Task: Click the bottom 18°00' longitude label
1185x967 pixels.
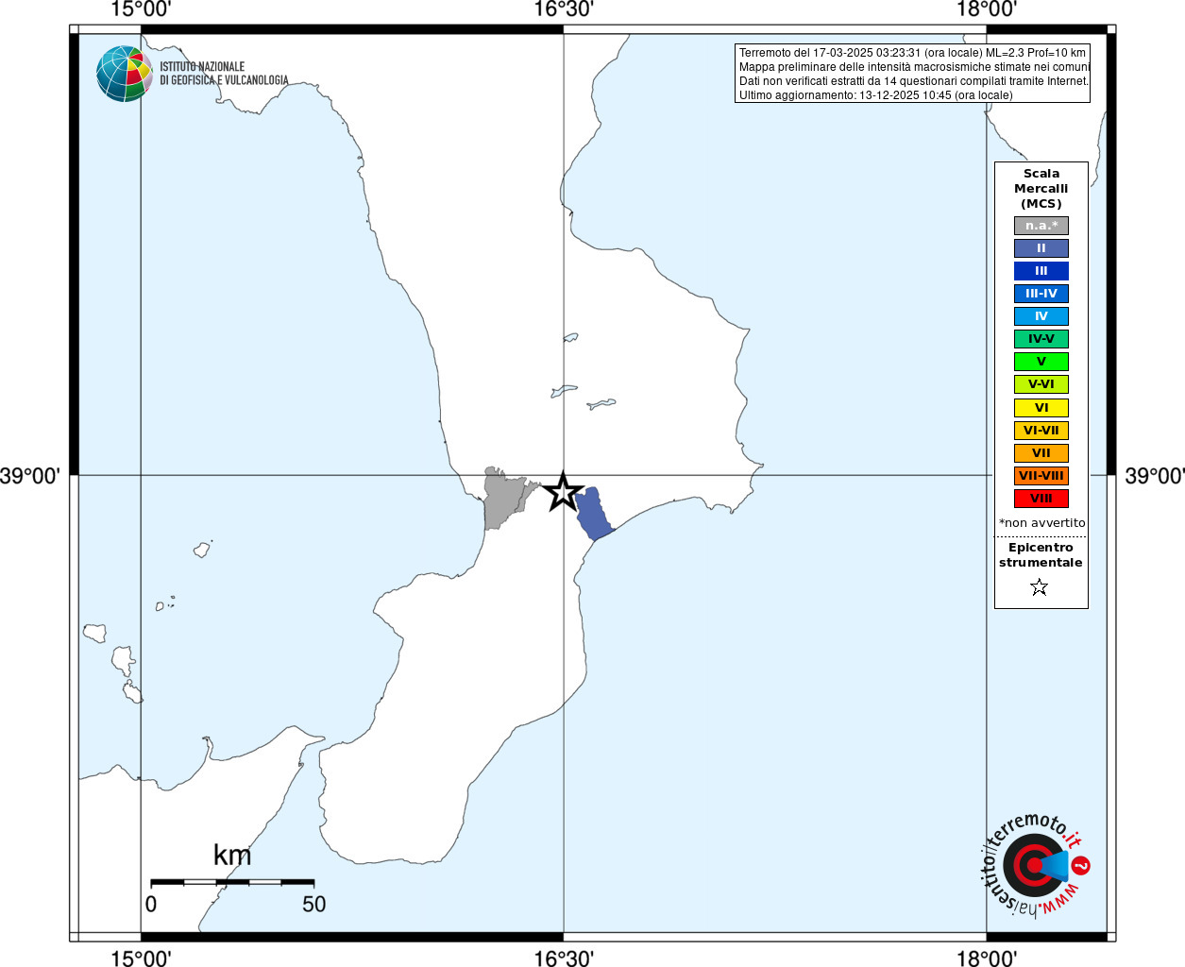Action: (987, 958)
